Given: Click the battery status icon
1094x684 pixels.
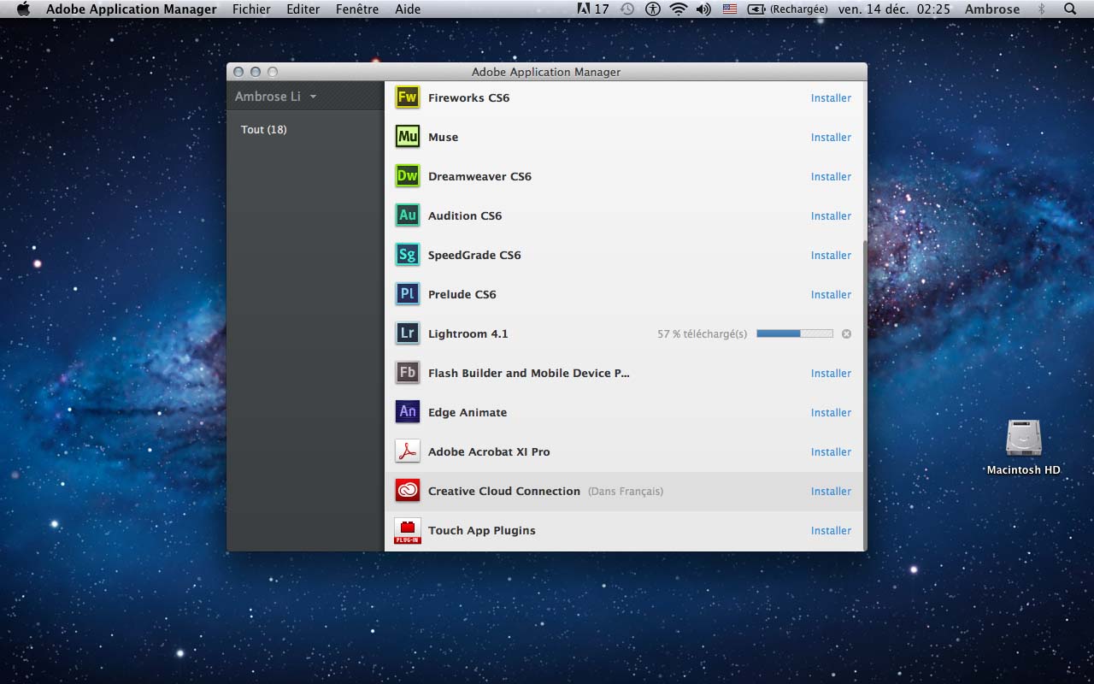Looking at the screenshot, I should coord(756,9).
